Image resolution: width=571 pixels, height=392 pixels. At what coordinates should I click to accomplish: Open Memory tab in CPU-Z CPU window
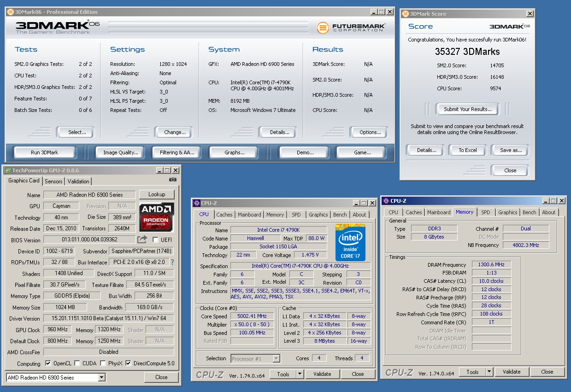(275, 215)
